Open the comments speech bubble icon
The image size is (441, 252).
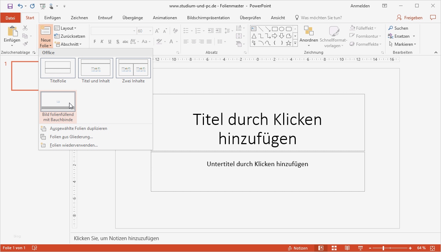pos(433,17)
